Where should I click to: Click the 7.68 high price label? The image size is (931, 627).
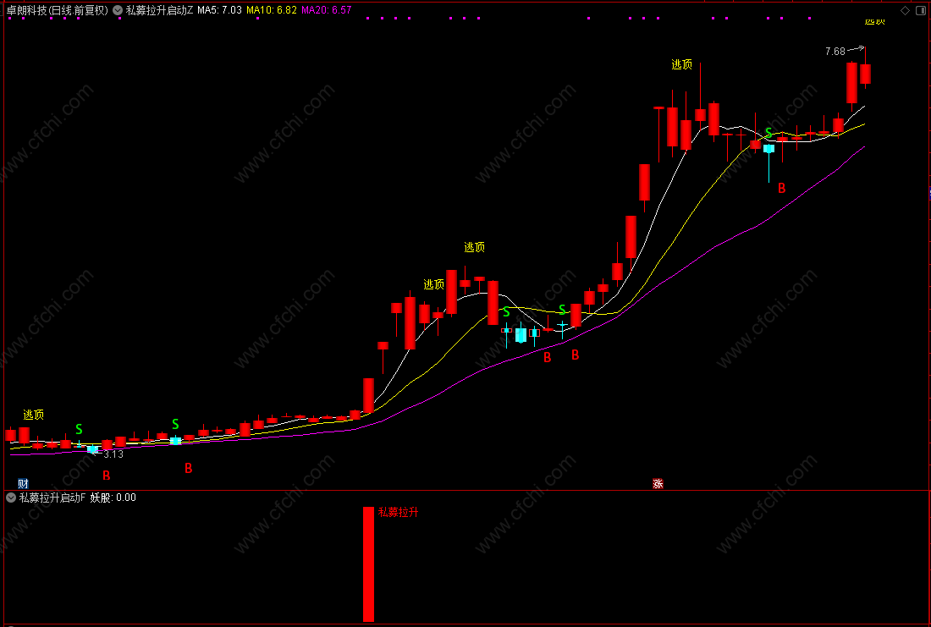tap(835, 52)
